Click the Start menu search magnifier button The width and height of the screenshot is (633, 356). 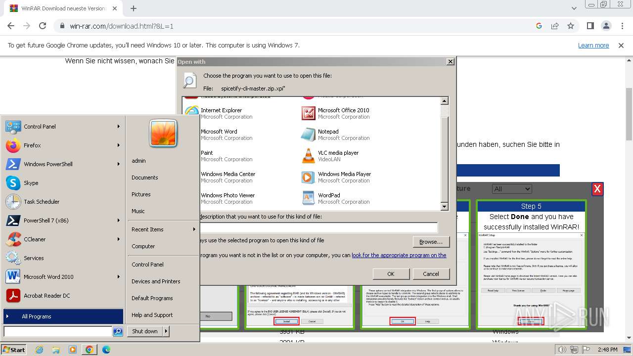(118, 332)
